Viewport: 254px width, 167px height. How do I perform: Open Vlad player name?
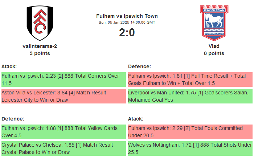click(x=214, y=46)
